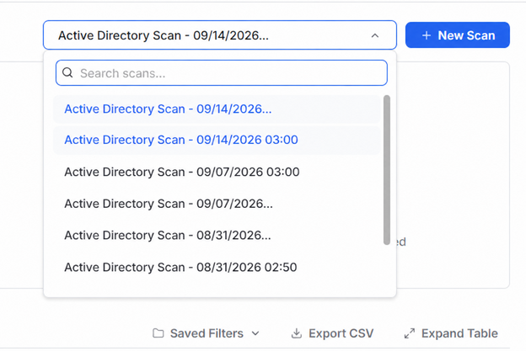Click the expand arrows icon beside Expand Table

point(410,333)
